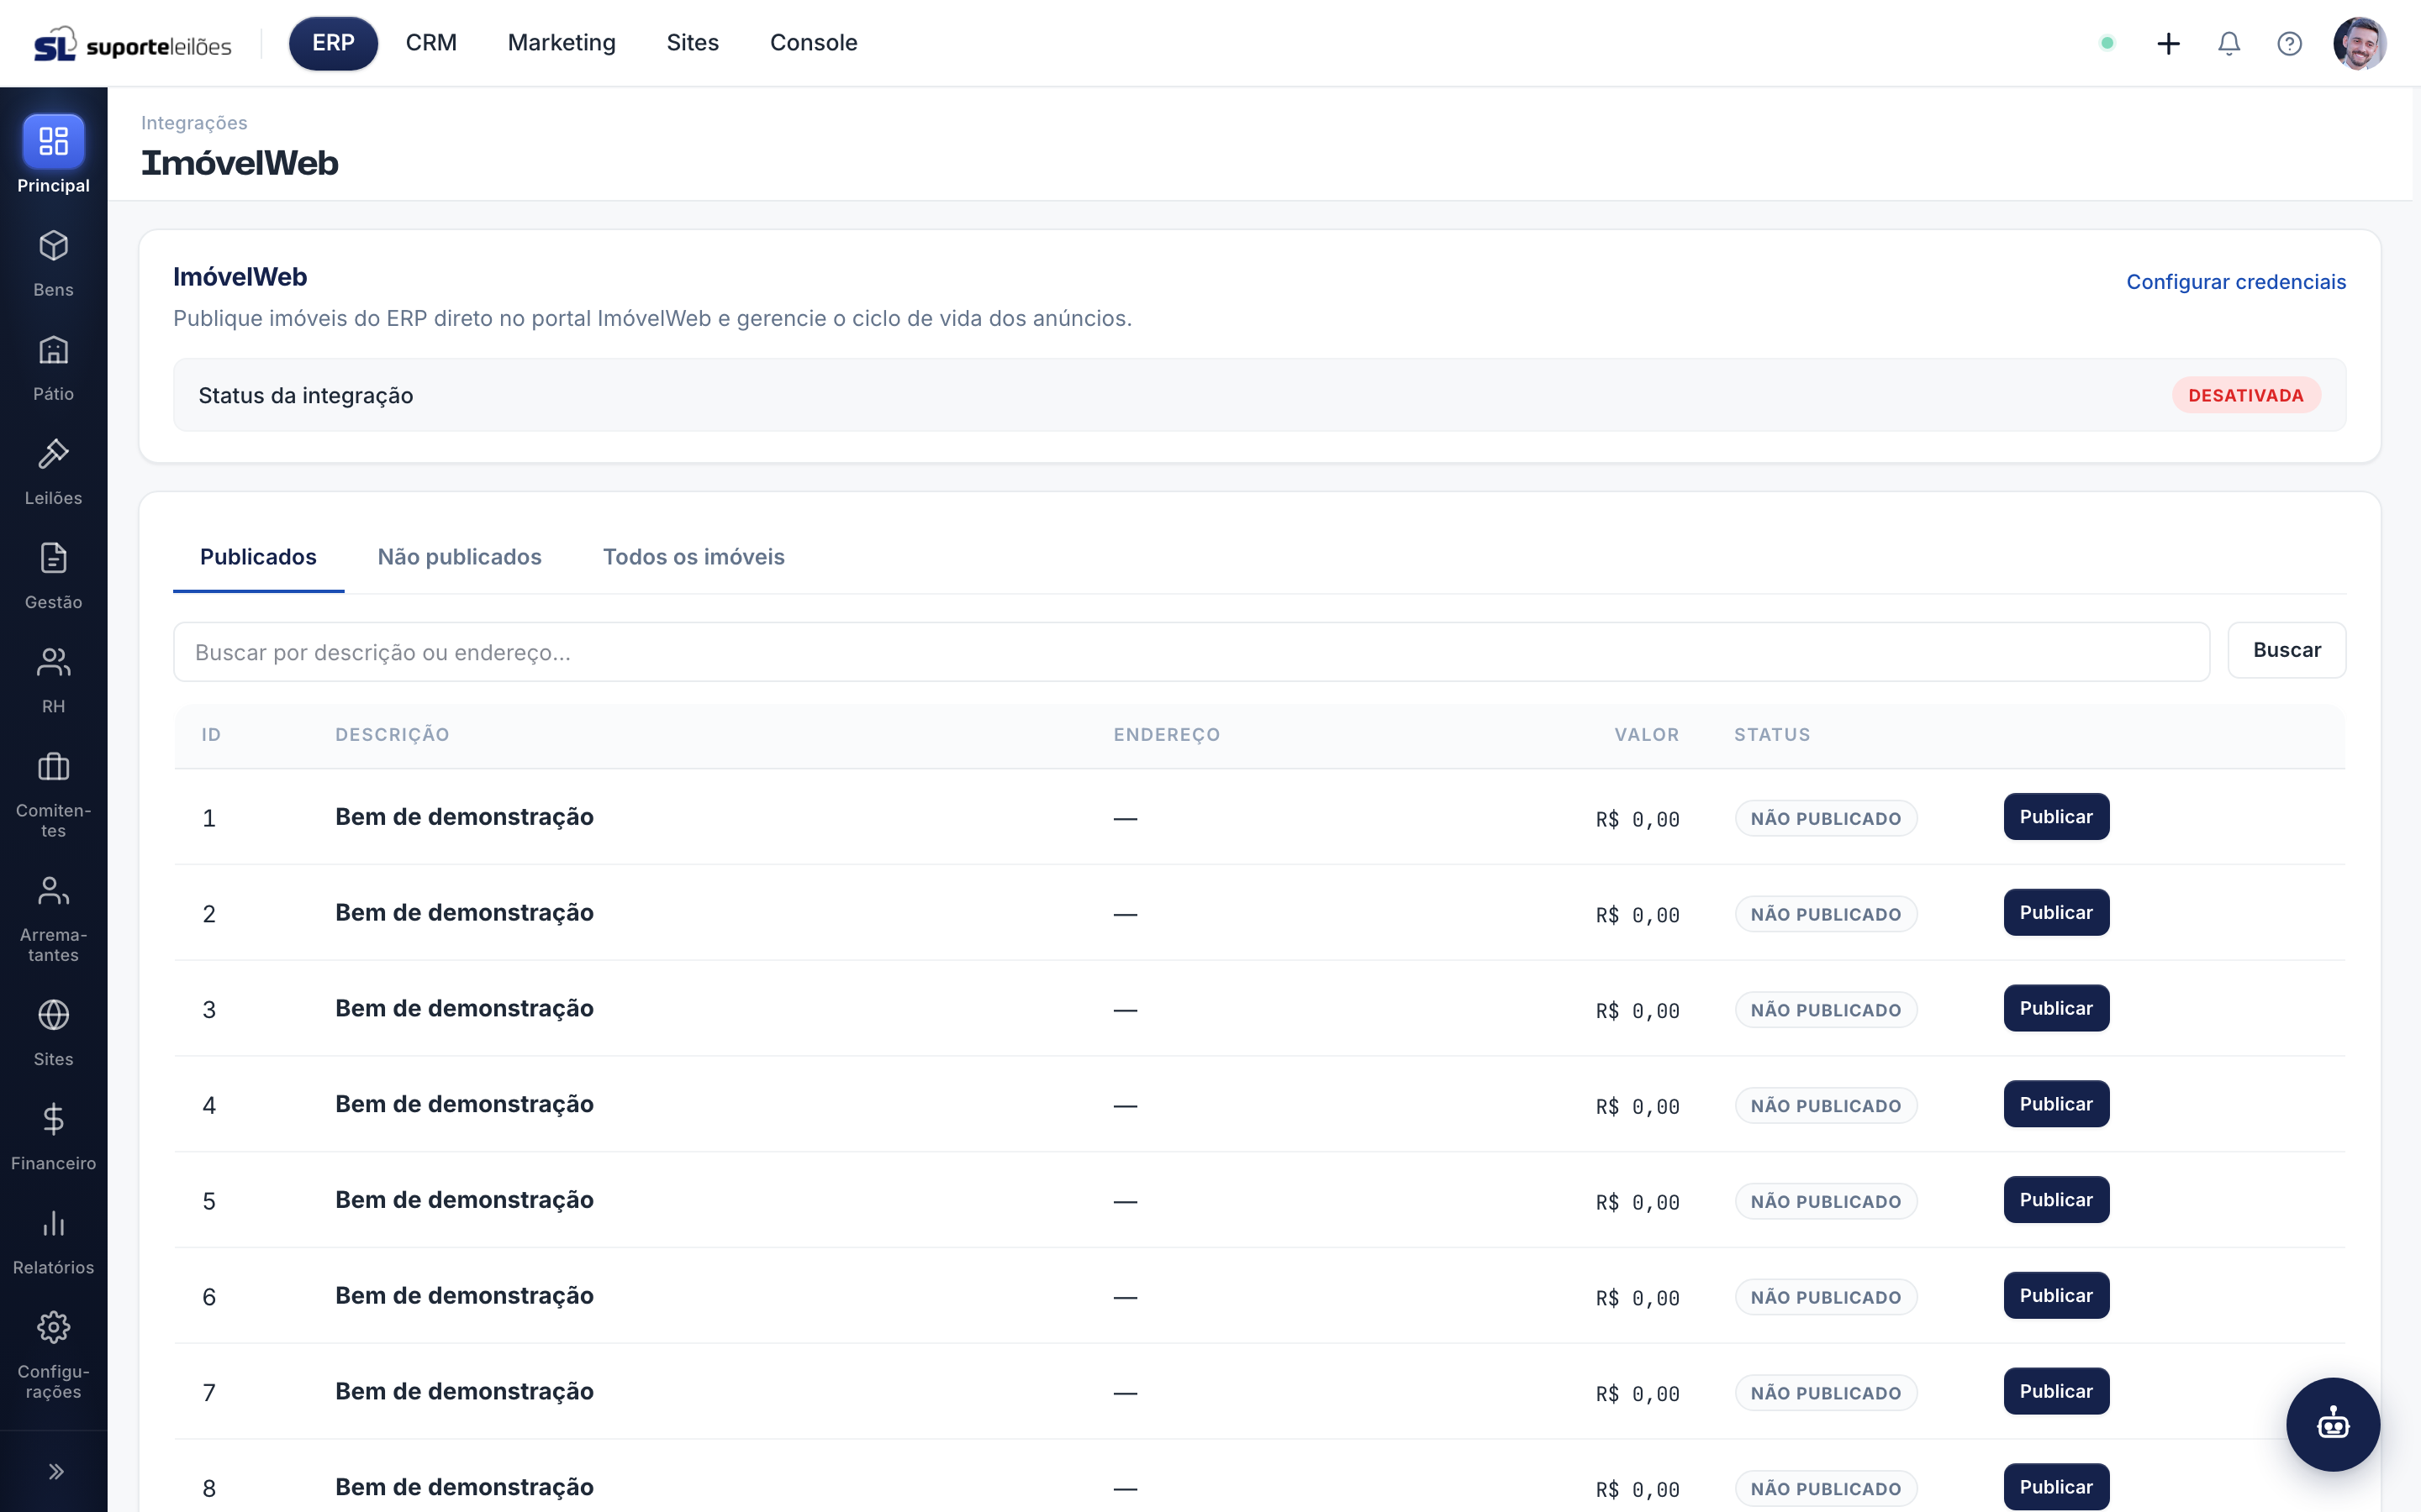
Task: Click the ID column header
Action: [211, 735]
